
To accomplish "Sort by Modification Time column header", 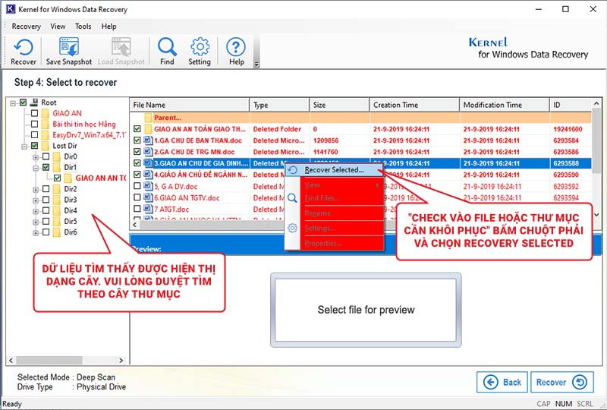I will pos(504,105).
